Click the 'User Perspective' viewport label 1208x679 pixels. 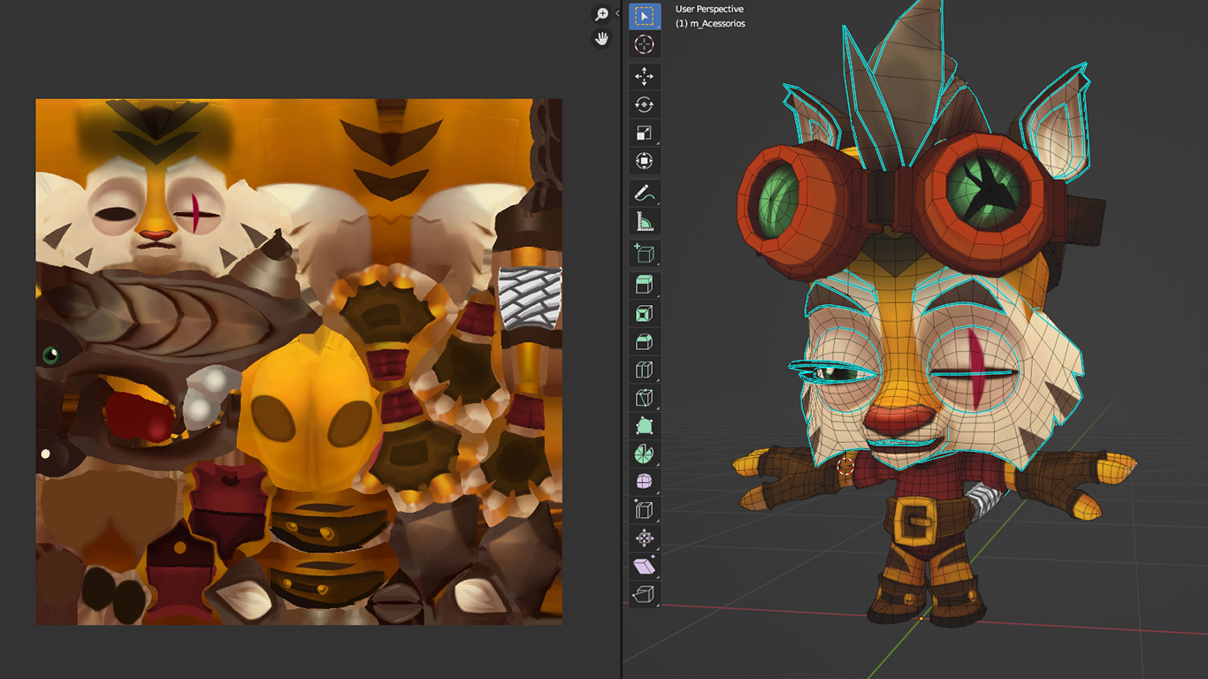tap(709, 9)
